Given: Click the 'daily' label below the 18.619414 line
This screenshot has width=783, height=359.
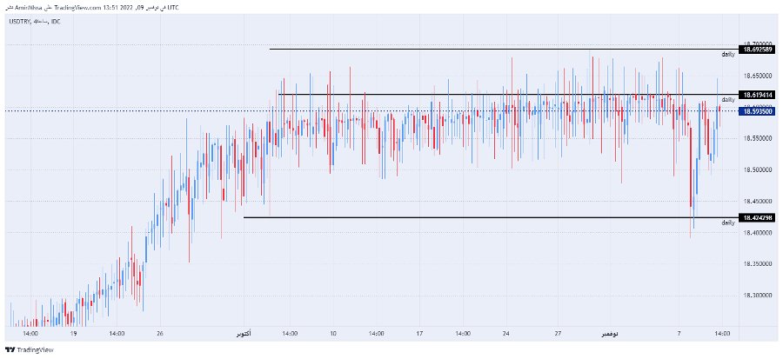Looking at the screenshot, I should 728,99.
